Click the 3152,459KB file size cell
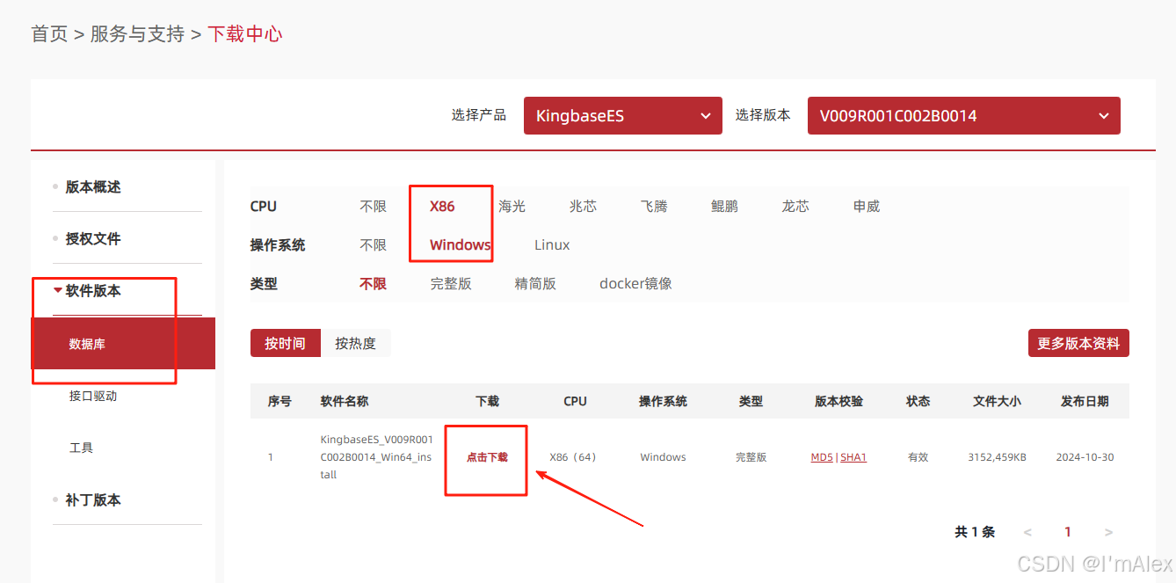This screenshot has height=583, width=1176. [997, 457]
